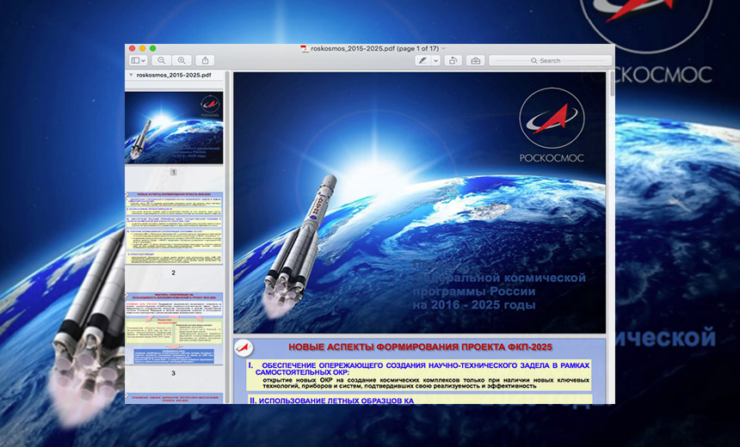Click the 'на 2016 - 2025 годы' cover text

tap(474, 305)
